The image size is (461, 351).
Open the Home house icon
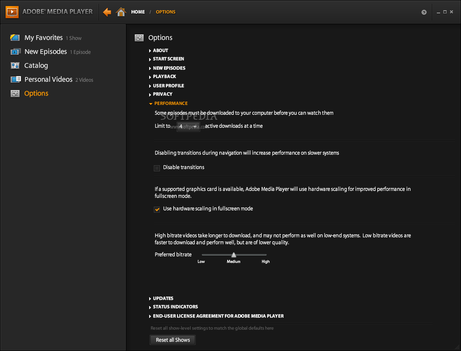click(121, 12)
